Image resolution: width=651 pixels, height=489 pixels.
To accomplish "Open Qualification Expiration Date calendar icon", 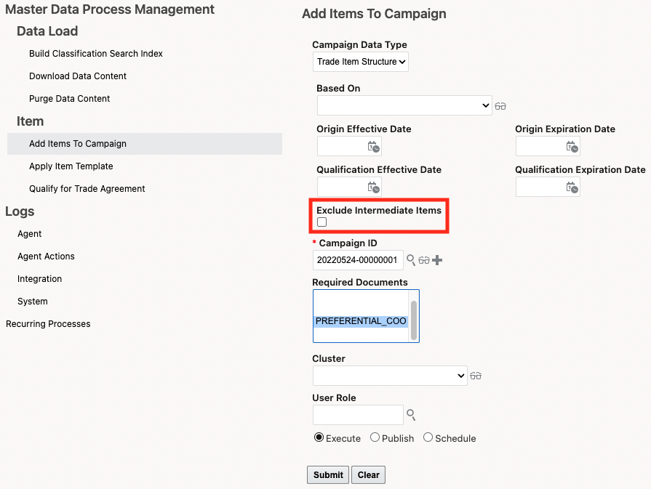I will pyautogui.click(x=572, y=187).
